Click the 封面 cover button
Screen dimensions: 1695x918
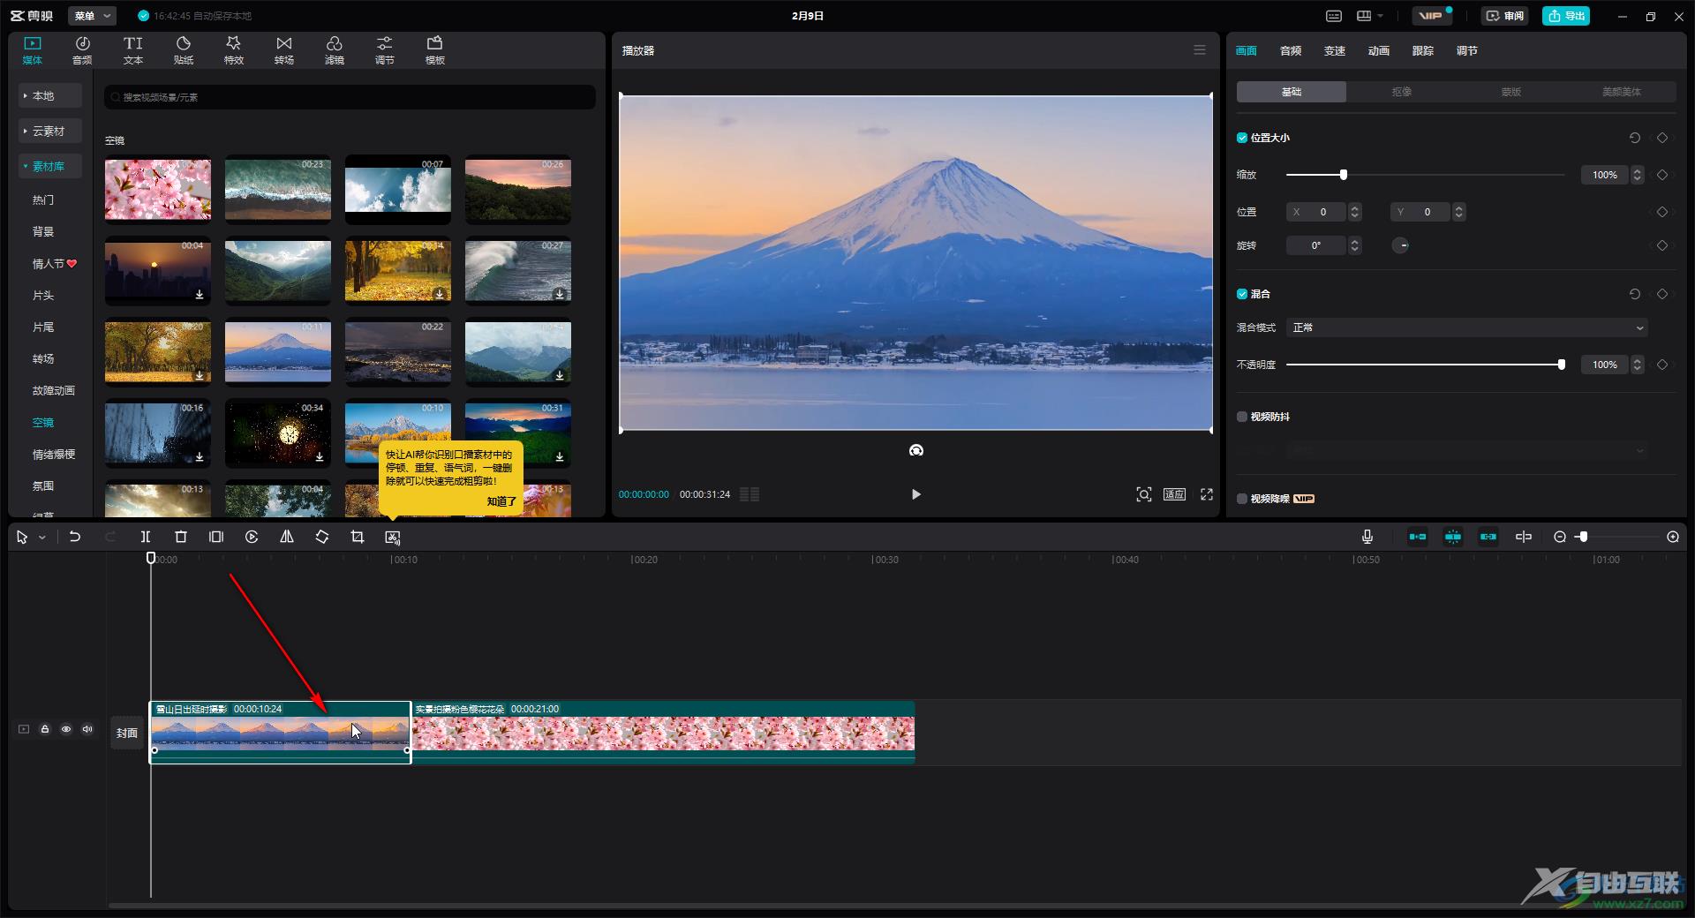(x=127, y=733)
